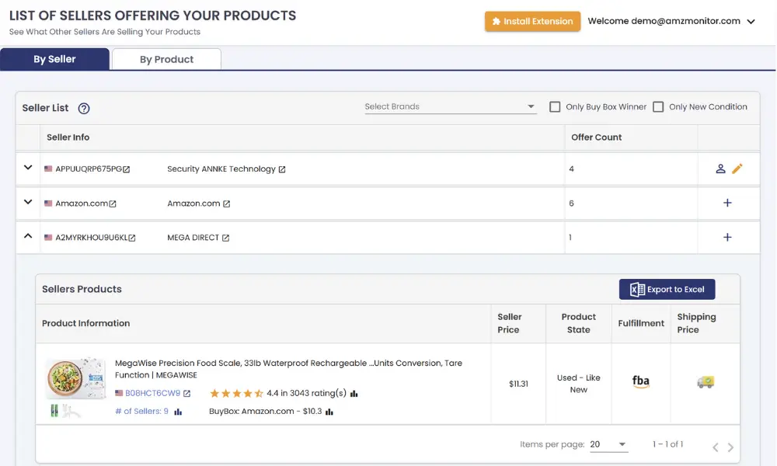Viewport: 777px width, 466px height.
Task: Click the Security ANNKE Technology seller name
Action: click(x=221, y=169)
